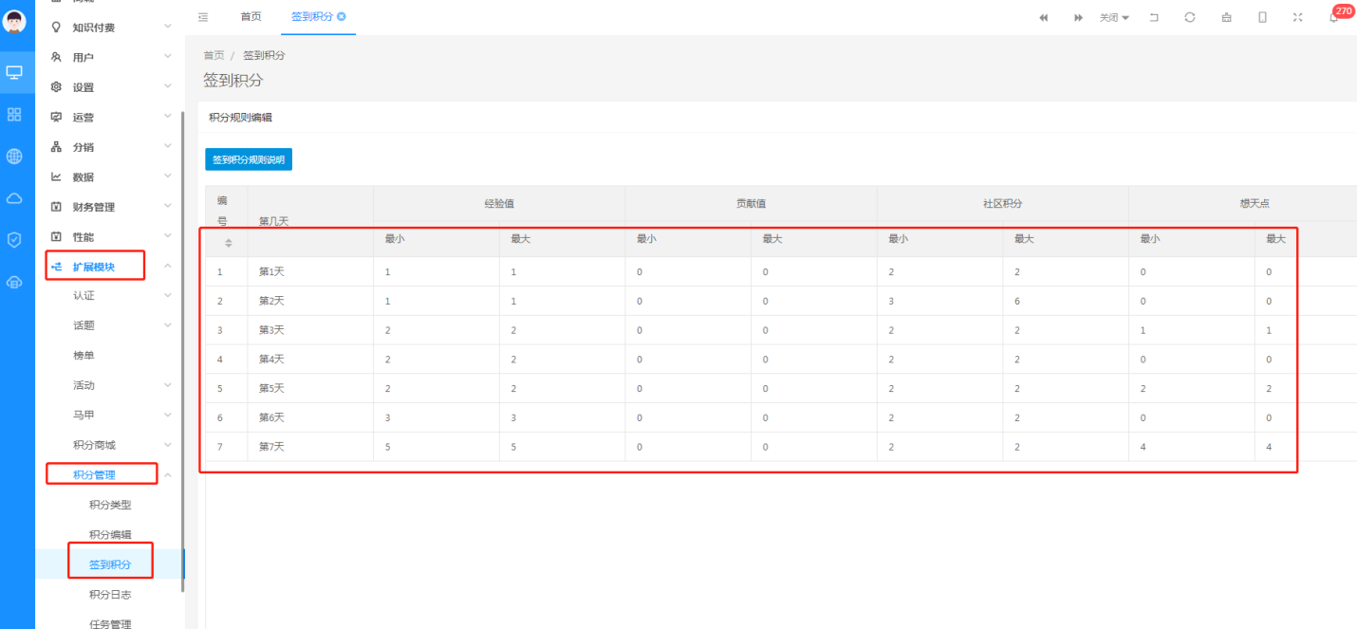1357x629 pixels.
Task: Click the grid apps icon in left rail
Action: (x=14, y=114)
